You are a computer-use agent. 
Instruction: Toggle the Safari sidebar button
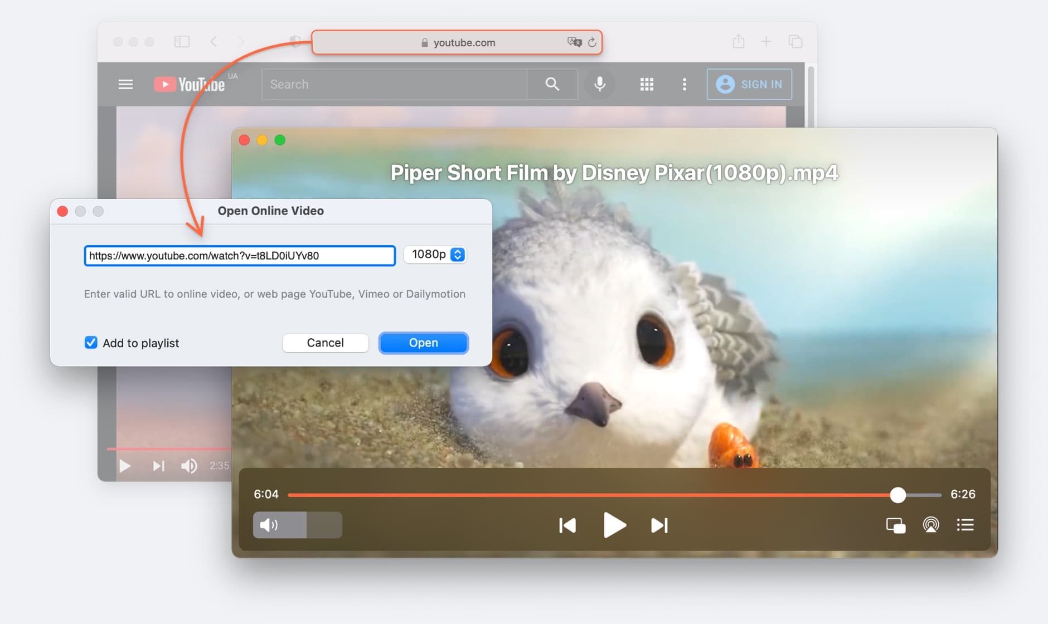(x=182, y=42)
